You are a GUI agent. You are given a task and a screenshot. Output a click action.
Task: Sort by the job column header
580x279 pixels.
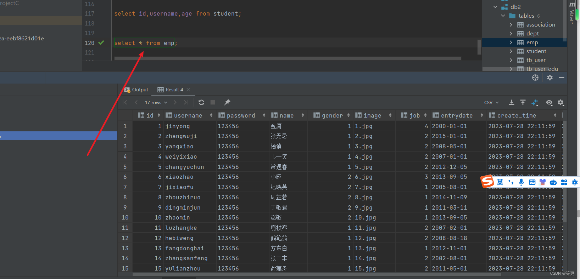[x=414, y=115]
